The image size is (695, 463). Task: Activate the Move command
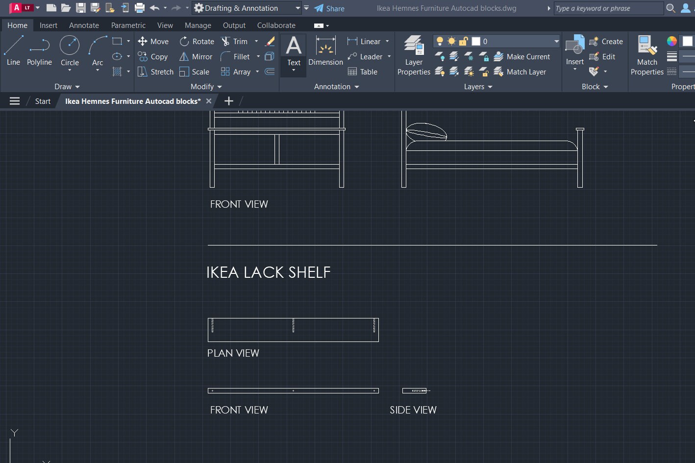(x=153, y=41)
